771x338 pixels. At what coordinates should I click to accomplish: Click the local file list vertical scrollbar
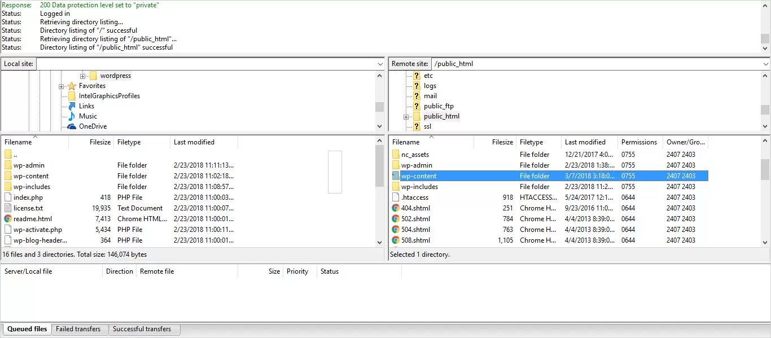379,169
